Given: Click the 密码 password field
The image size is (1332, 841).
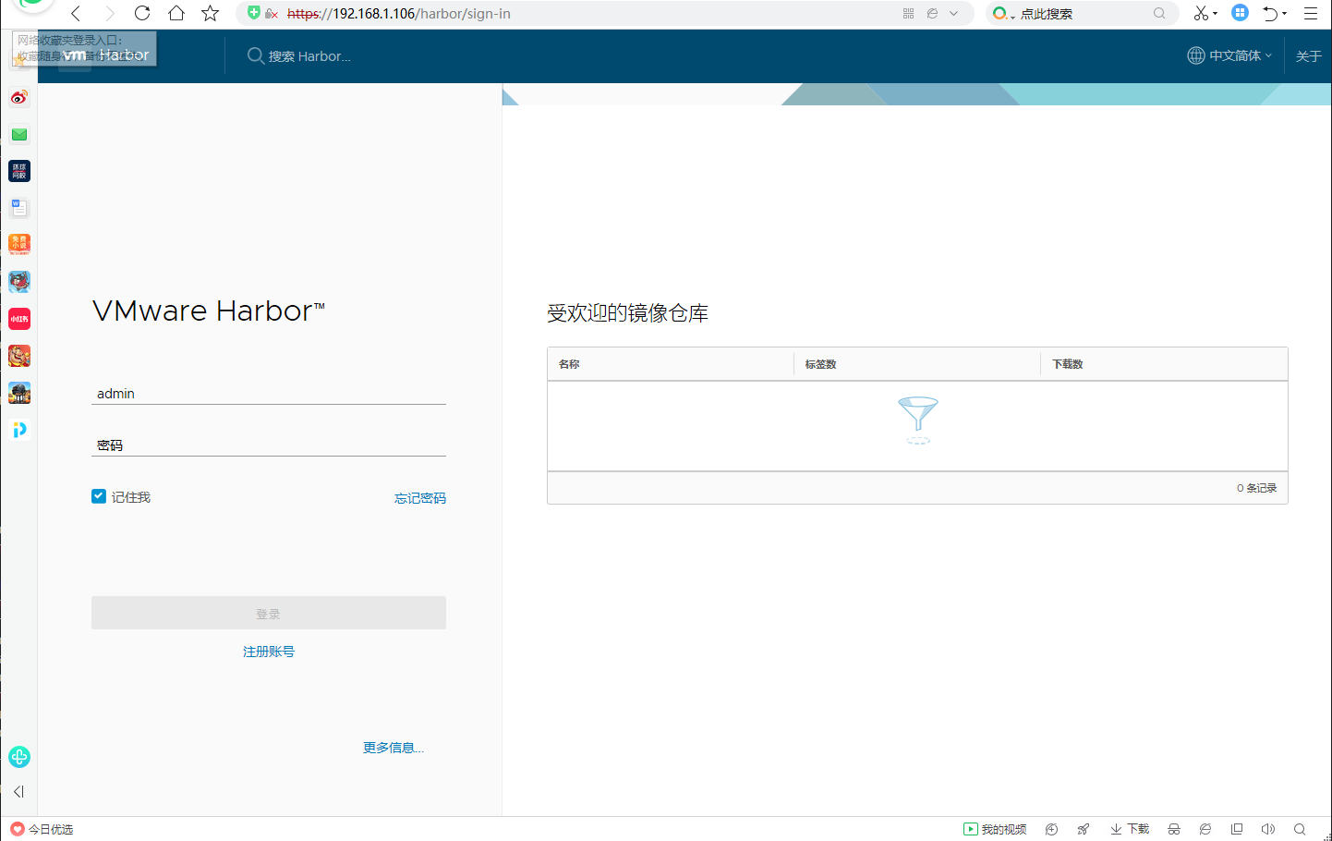Looking at the screenshot, I should [269, 445].
